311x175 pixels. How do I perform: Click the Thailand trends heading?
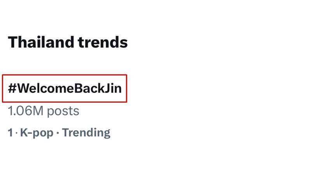pyautogui.click(x=68, y=42)
